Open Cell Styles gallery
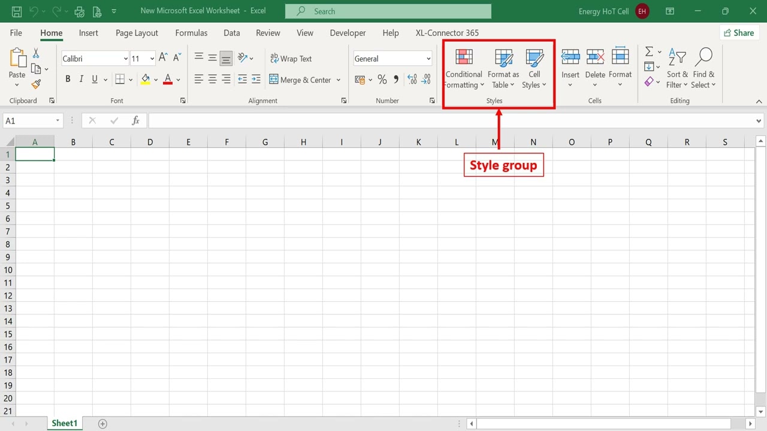 tap(534, 69)
